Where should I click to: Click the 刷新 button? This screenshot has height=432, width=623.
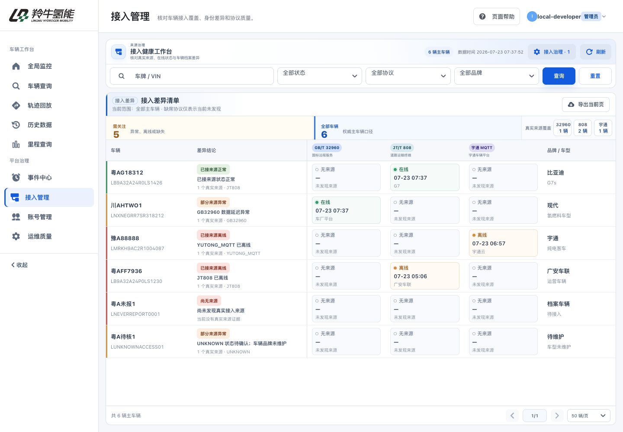point(596,52)
